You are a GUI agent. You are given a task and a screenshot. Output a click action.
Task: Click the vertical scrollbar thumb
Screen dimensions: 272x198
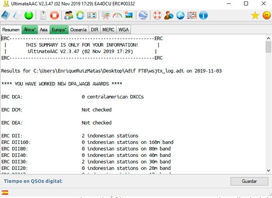point(268,47)
